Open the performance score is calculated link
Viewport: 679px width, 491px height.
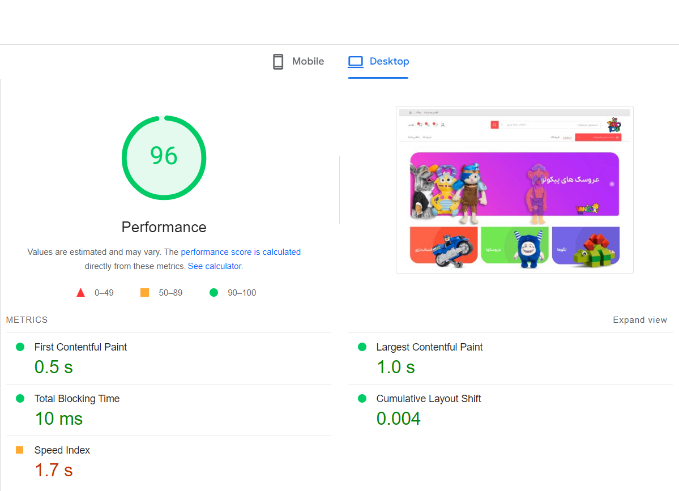(241, 252)
